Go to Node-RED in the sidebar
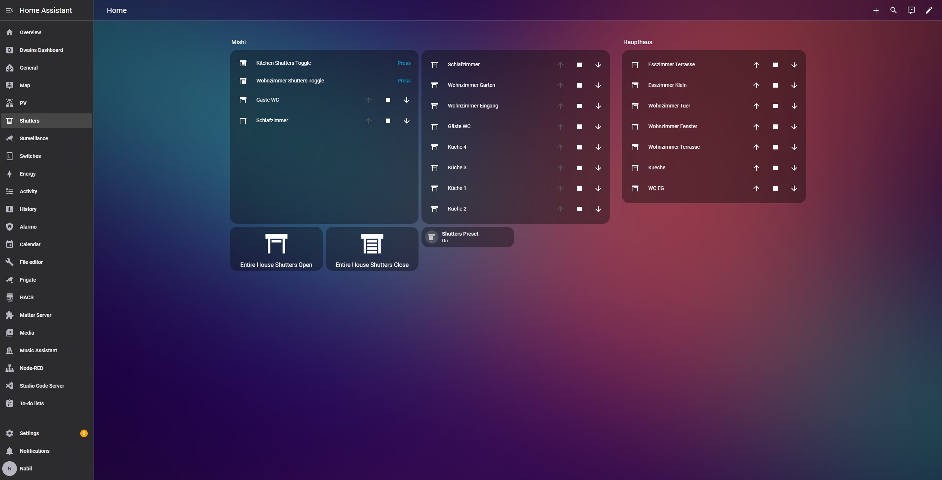 tap(31, 368)
